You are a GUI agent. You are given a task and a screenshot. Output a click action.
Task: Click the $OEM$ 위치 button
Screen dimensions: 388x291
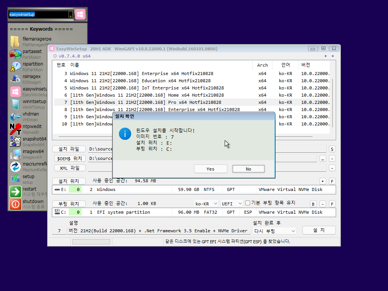(70, 158)
